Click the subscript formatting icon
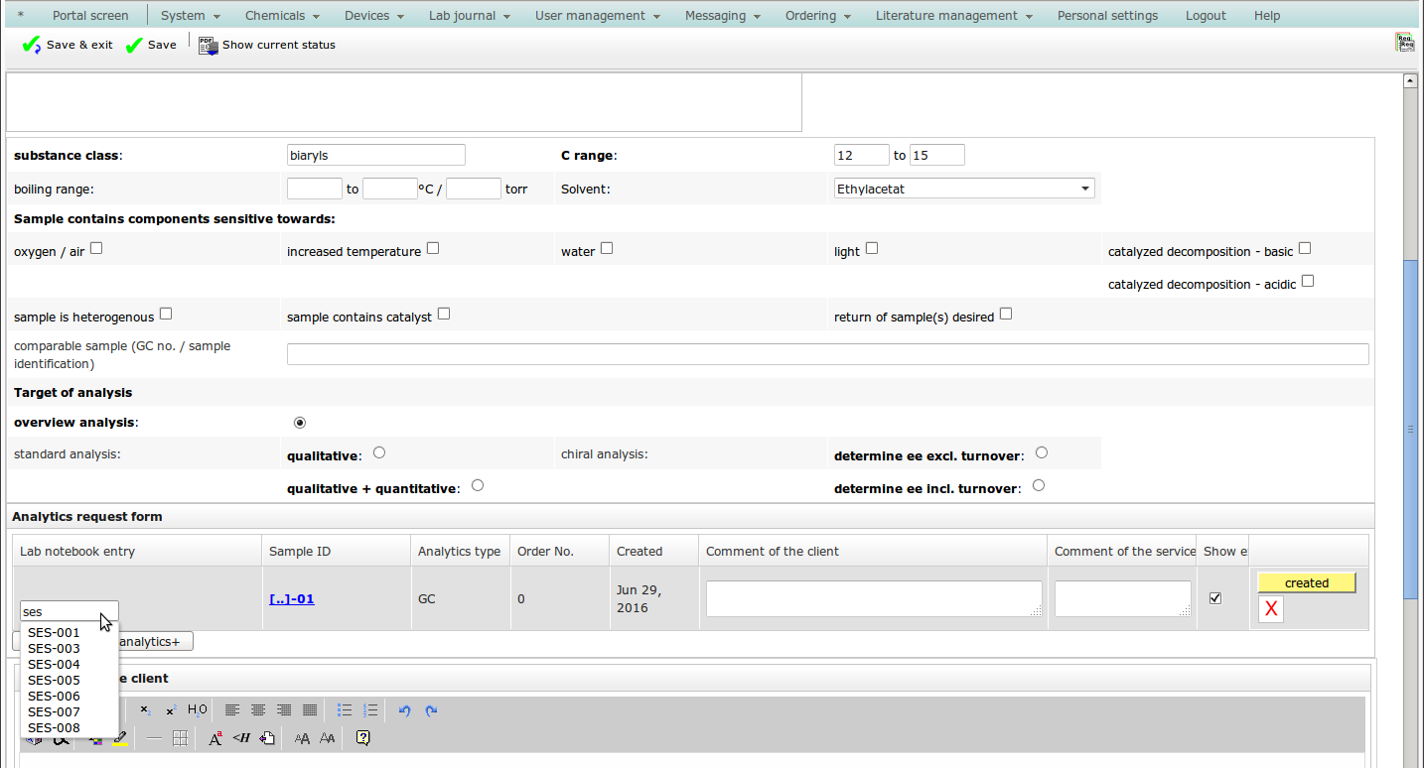The height and width of the screenshot is (768, 1424). [x=145, y=710]
